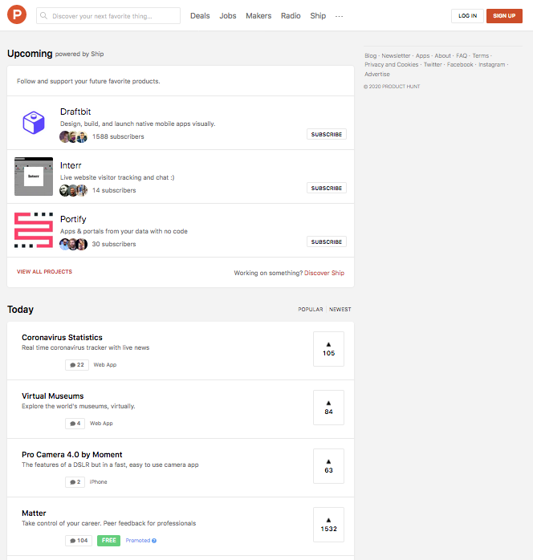
Task: Open the Twitter footer link
Action: pyautogui.click(x=433, y=65)
